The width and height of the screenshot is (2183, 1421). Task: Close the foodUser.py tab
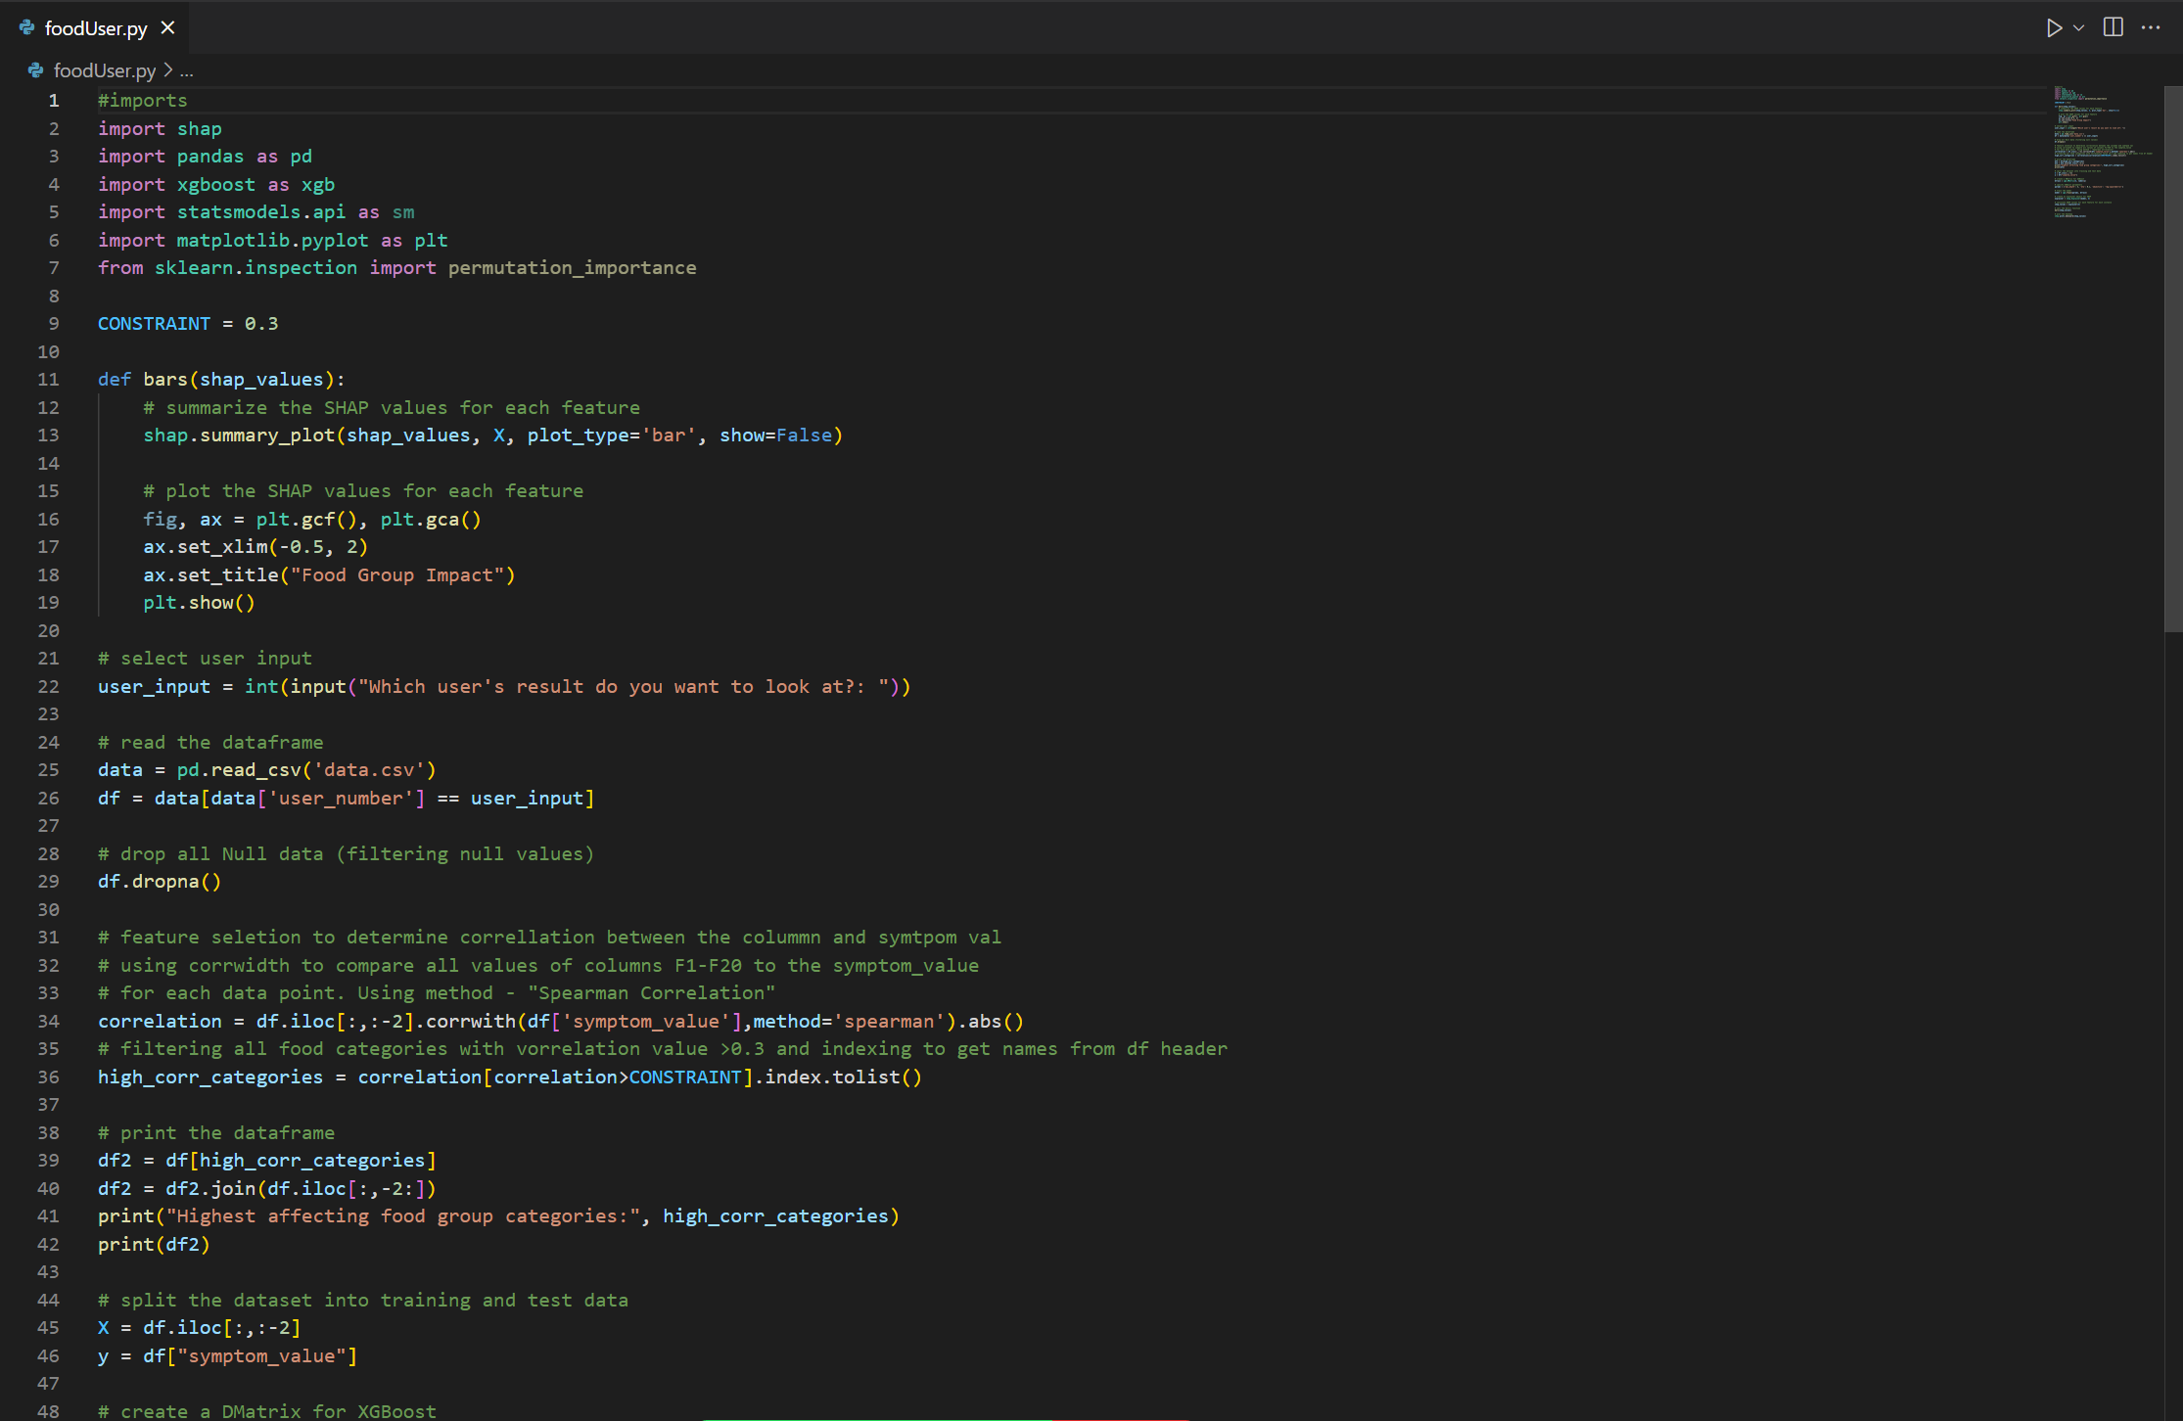coord(168,28)
